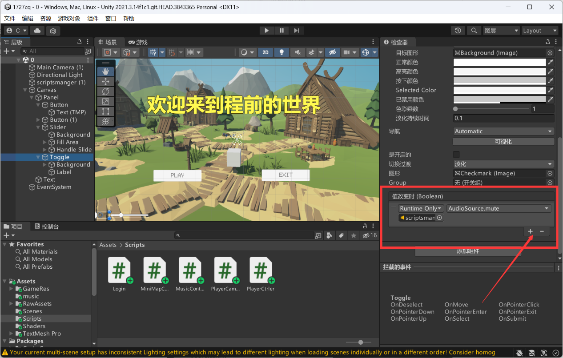Select the Move tool

[x=105, y=81]
